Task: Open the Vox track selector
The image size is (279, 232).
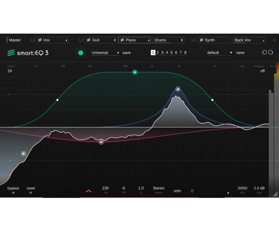Action: 52,40
